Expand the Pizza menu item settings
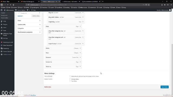Viewport: 173px width, 97px height. (80, 53)
